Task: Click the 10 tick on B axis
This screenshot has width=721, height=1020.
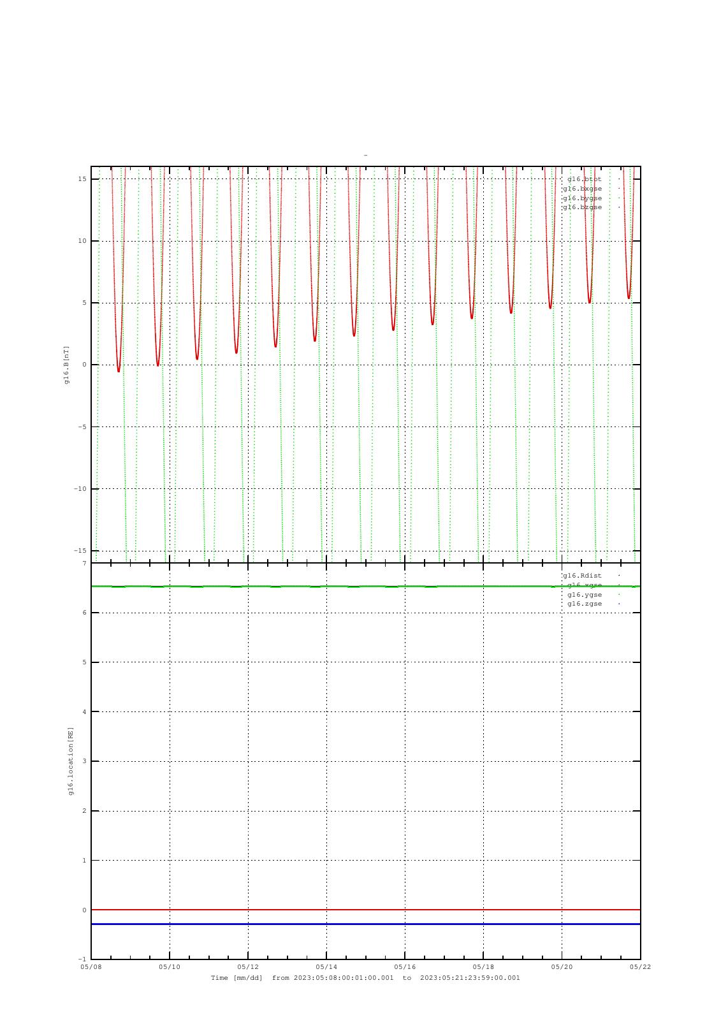Action: tap(82, 241)
